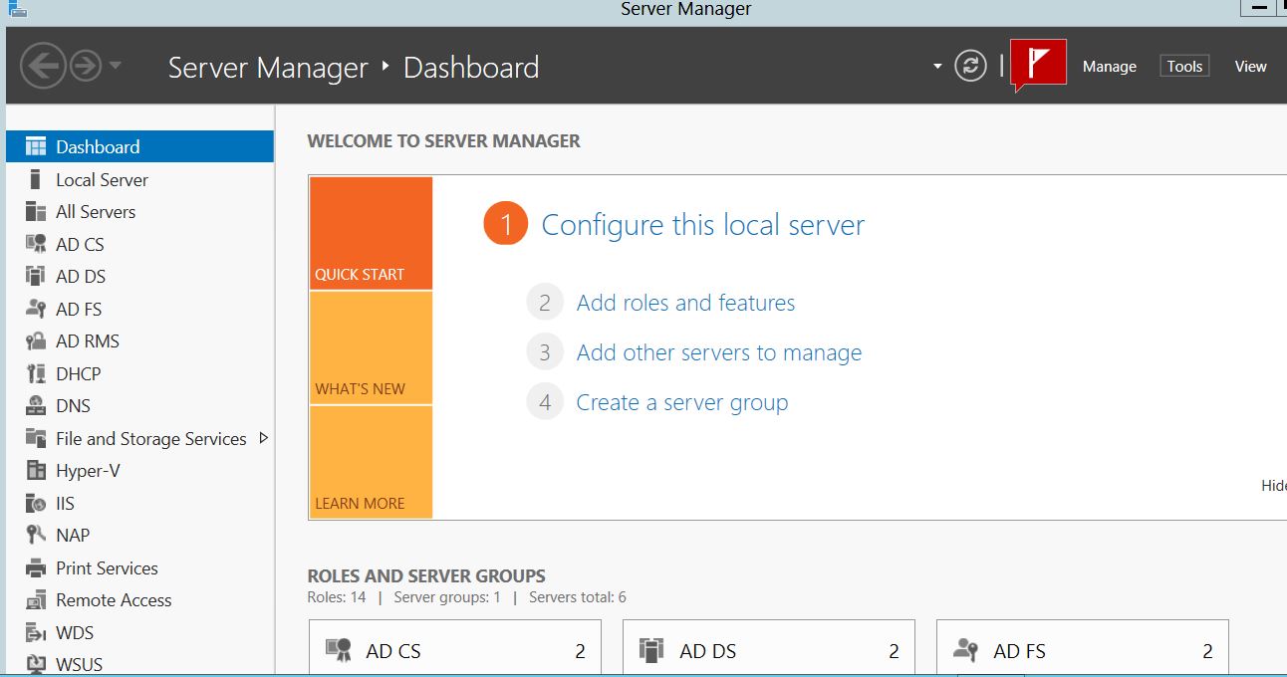Click Add roles and features link
The height and width of the screenshot is (677, 1287).
click(x=685, y=303)
